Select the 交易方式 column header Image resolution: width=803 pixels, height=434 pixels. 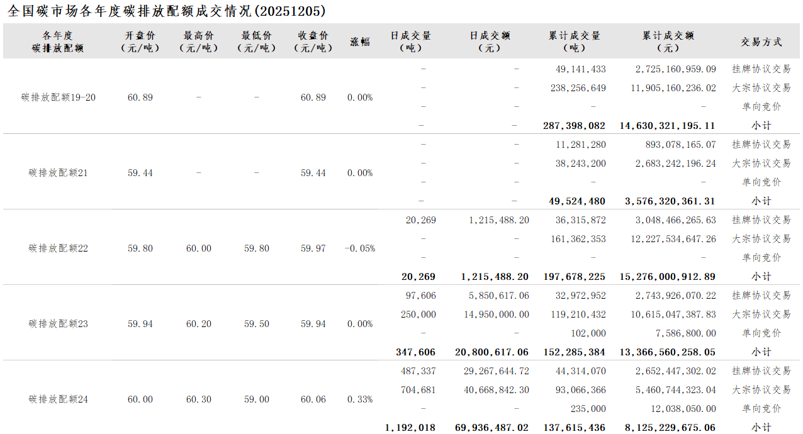coord(761,42)
